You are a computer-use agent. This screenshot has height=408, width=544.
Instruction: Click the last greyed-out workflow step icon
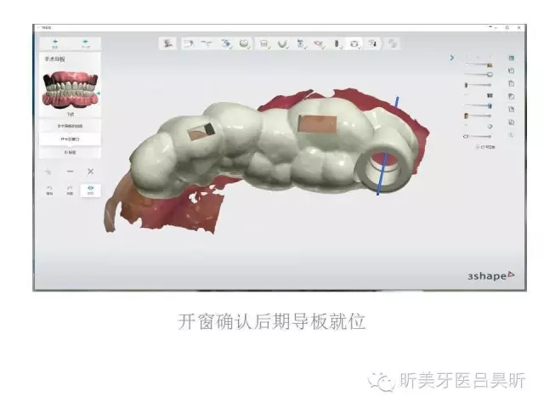[392, 42]
